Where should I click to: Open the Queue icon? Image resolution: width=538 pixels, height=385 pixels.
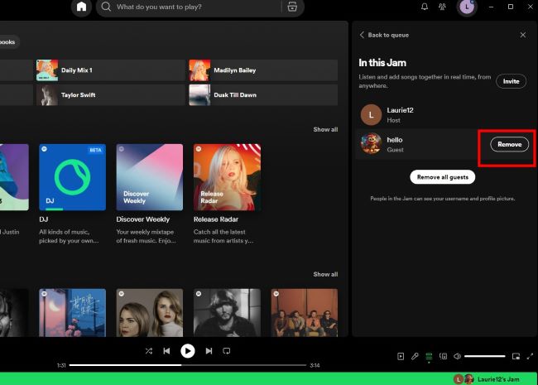click(x=429, y=356)
